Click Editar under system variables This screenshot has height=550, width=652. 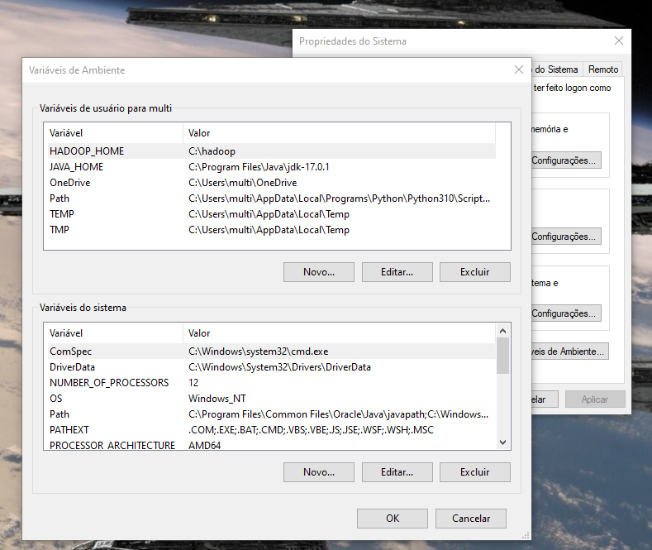(x=397, y=472)
